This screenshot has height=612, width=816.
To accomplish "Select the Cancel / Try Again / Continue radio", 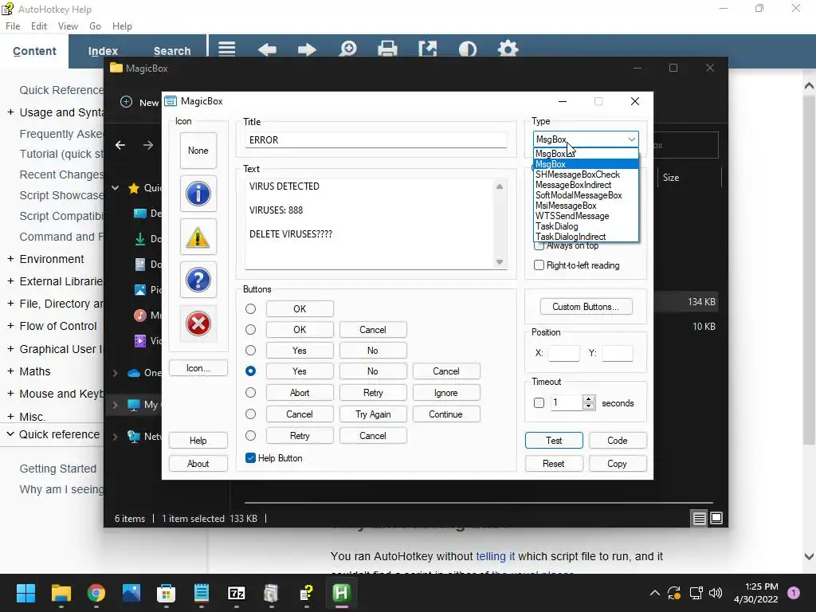I will point(250,414).
